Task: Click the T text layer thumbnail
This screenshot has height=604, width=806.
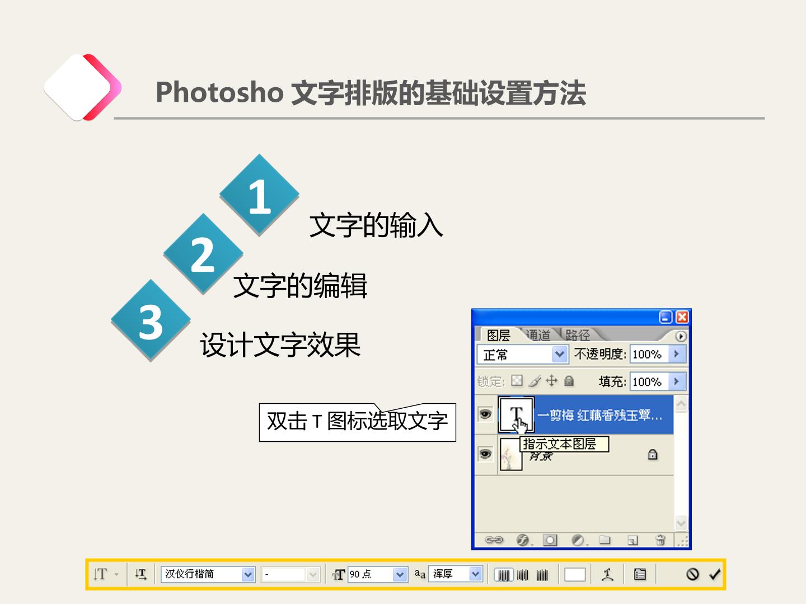Action: tap(516, 414)
